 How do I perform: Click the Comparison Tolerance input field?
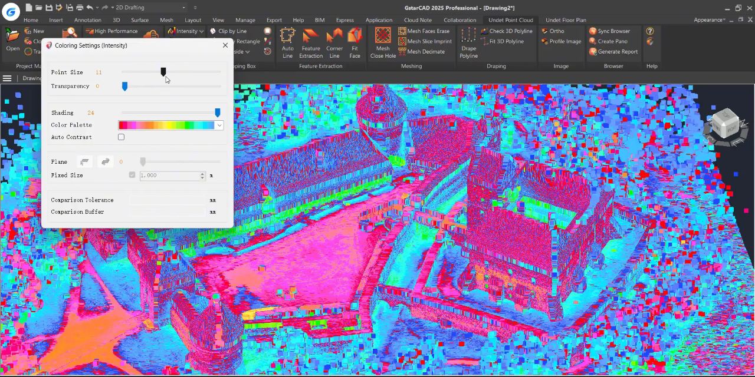169,200
